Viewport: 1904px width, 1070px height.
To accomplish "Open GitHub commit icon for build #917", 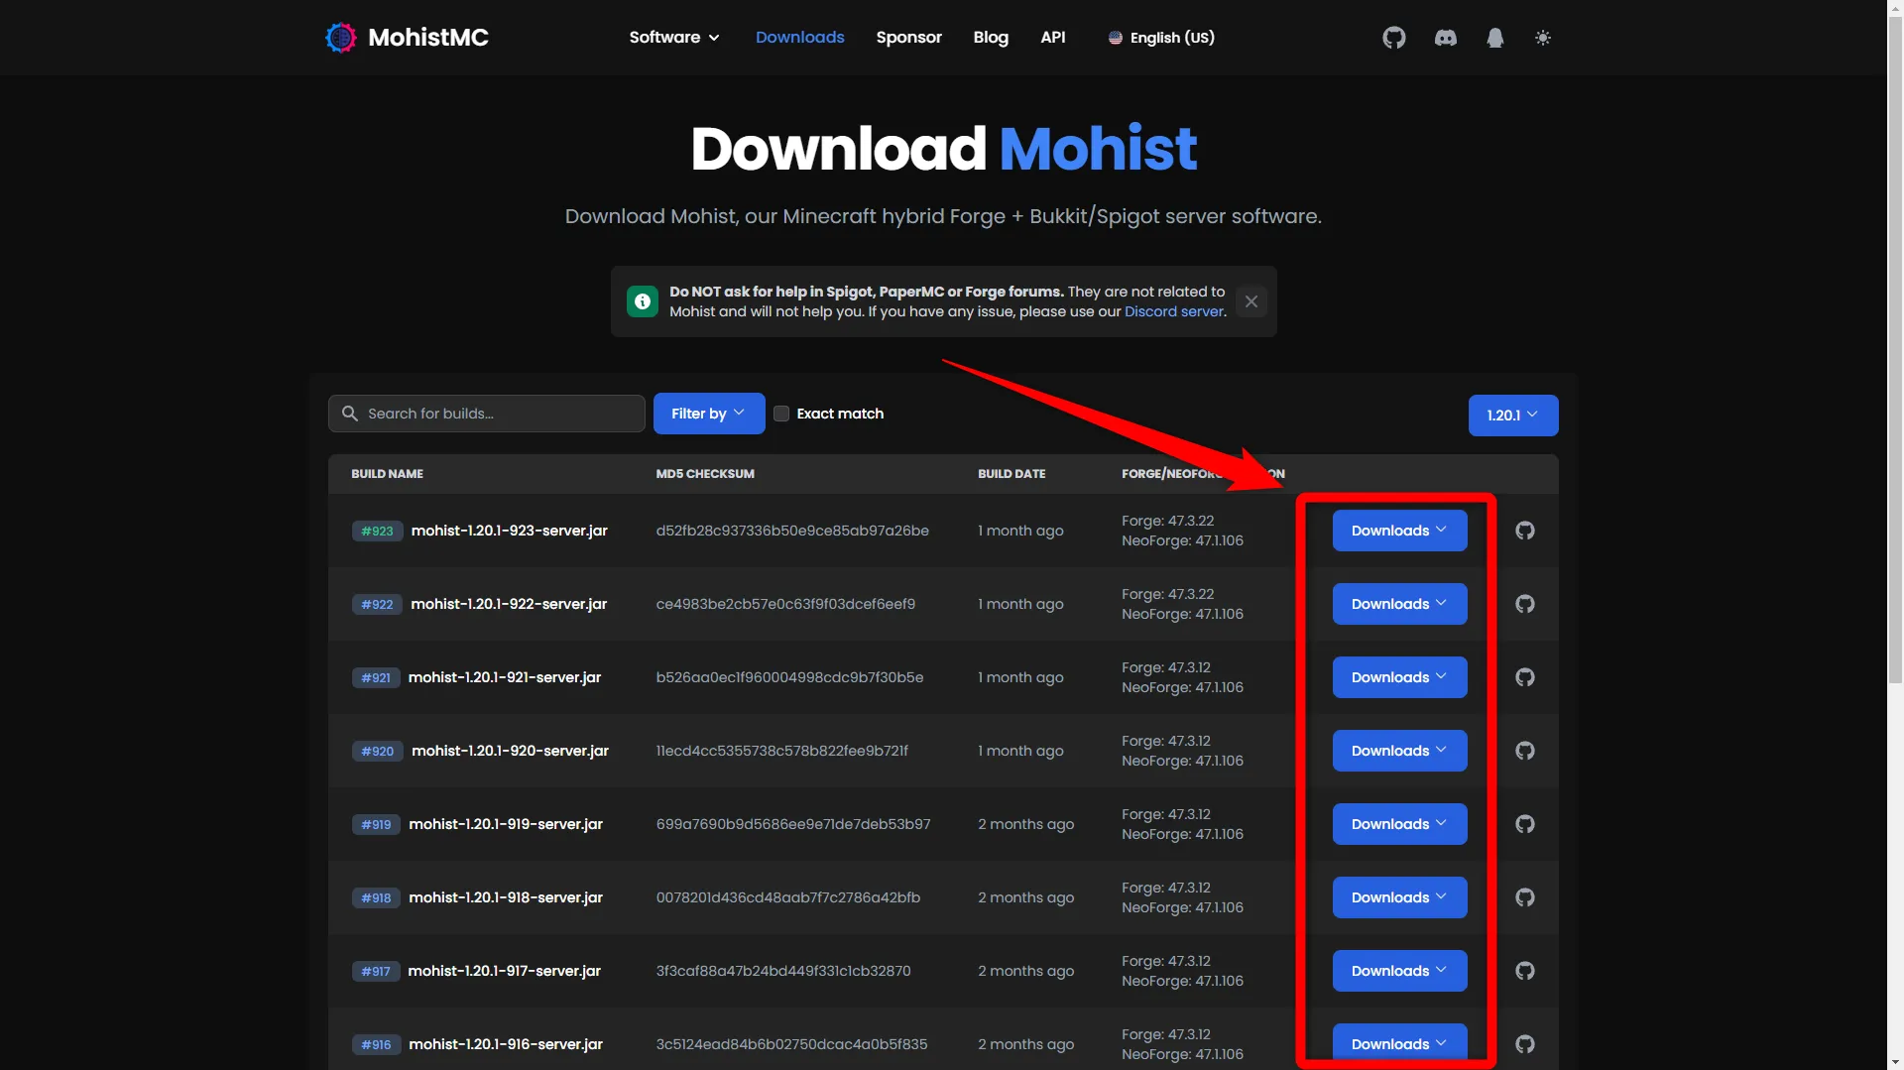I will coord(1525,971).
